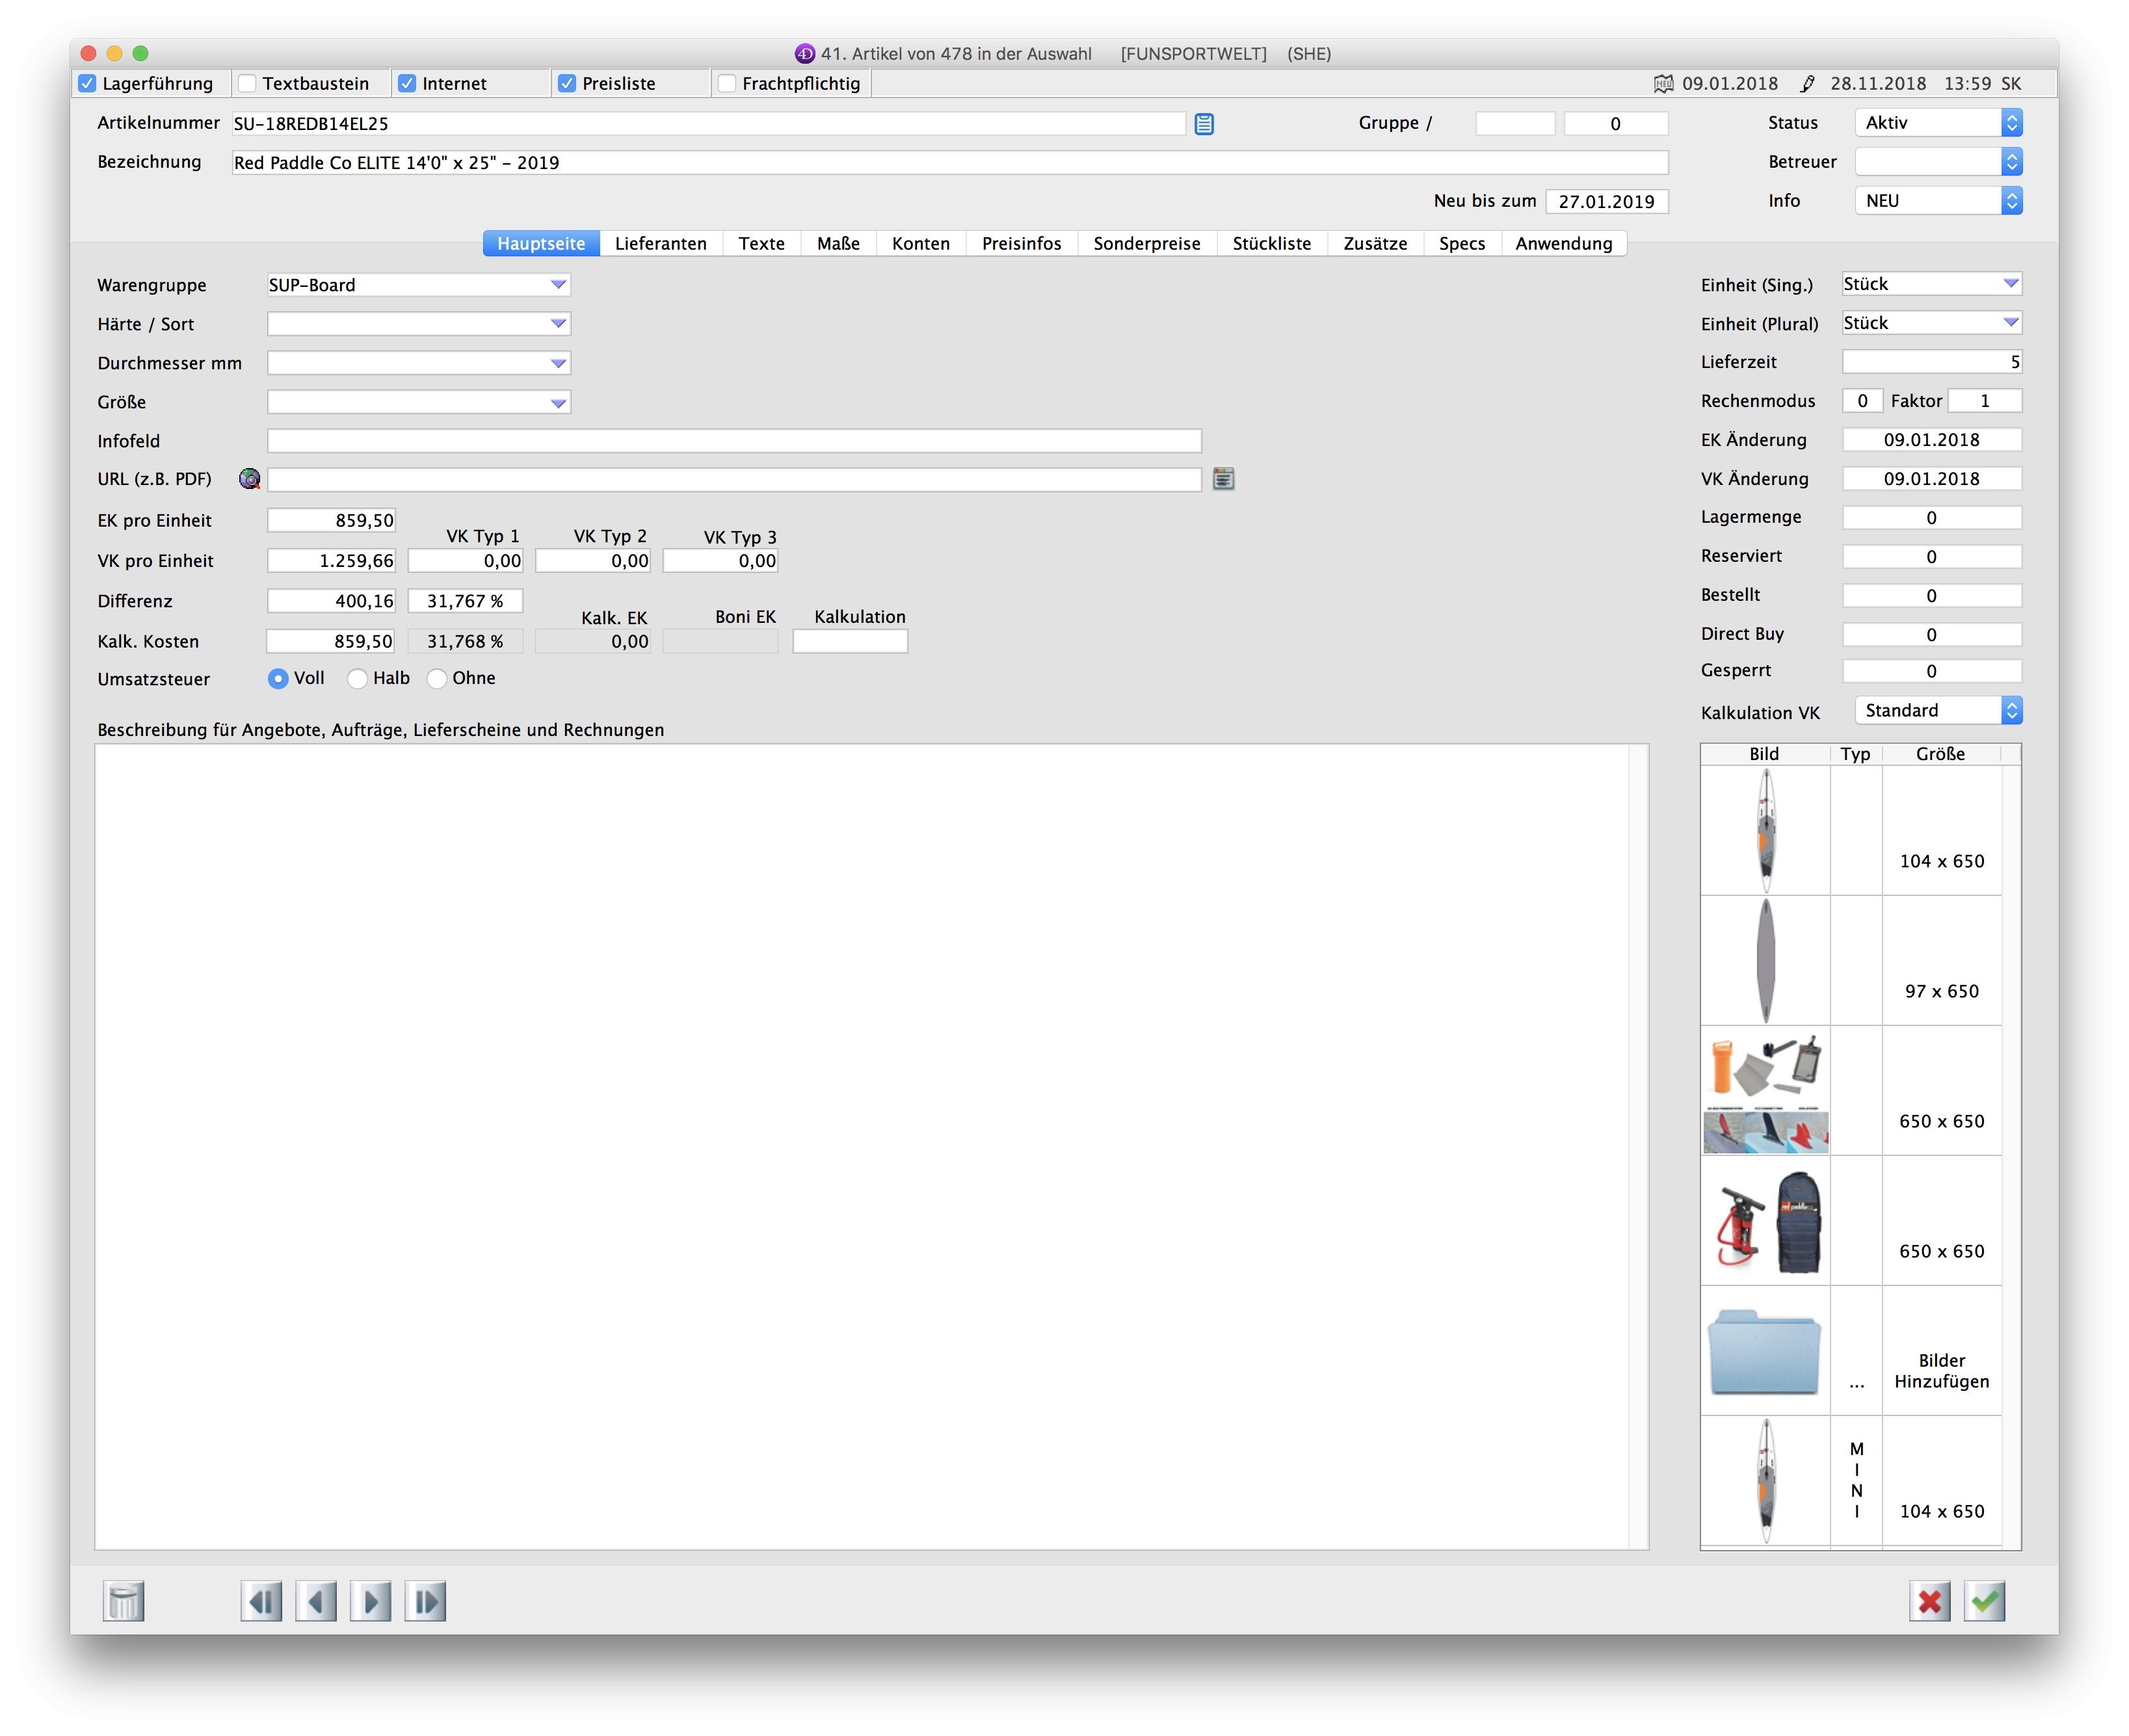Click the green checkmark save icon

coord(1985,1601)
